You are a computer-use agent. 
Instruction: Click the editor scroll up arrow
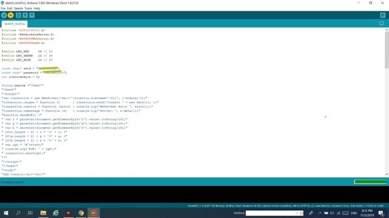pos(387,30)
